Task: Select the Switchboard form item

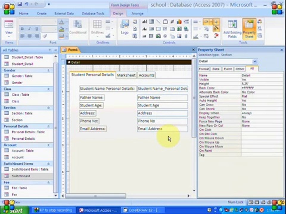Action: (27, 176)
